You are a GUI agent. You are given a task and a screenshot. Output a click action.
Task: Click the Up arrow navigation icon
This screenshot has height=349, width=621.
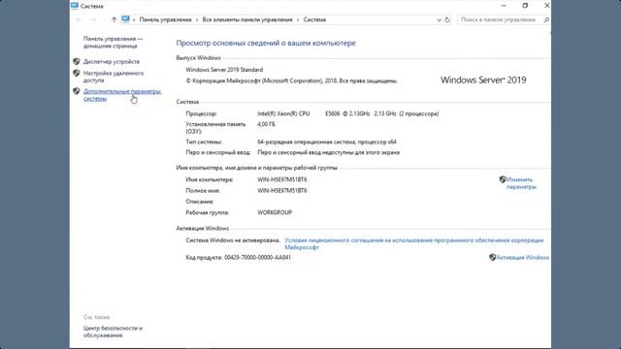114,19
